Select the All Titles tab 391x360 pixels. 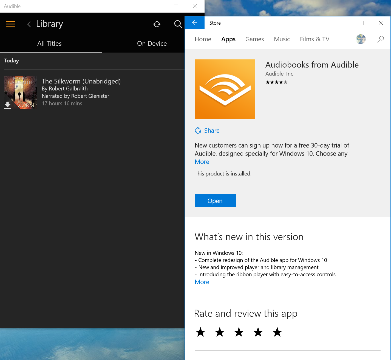click(x=49, y=43)
